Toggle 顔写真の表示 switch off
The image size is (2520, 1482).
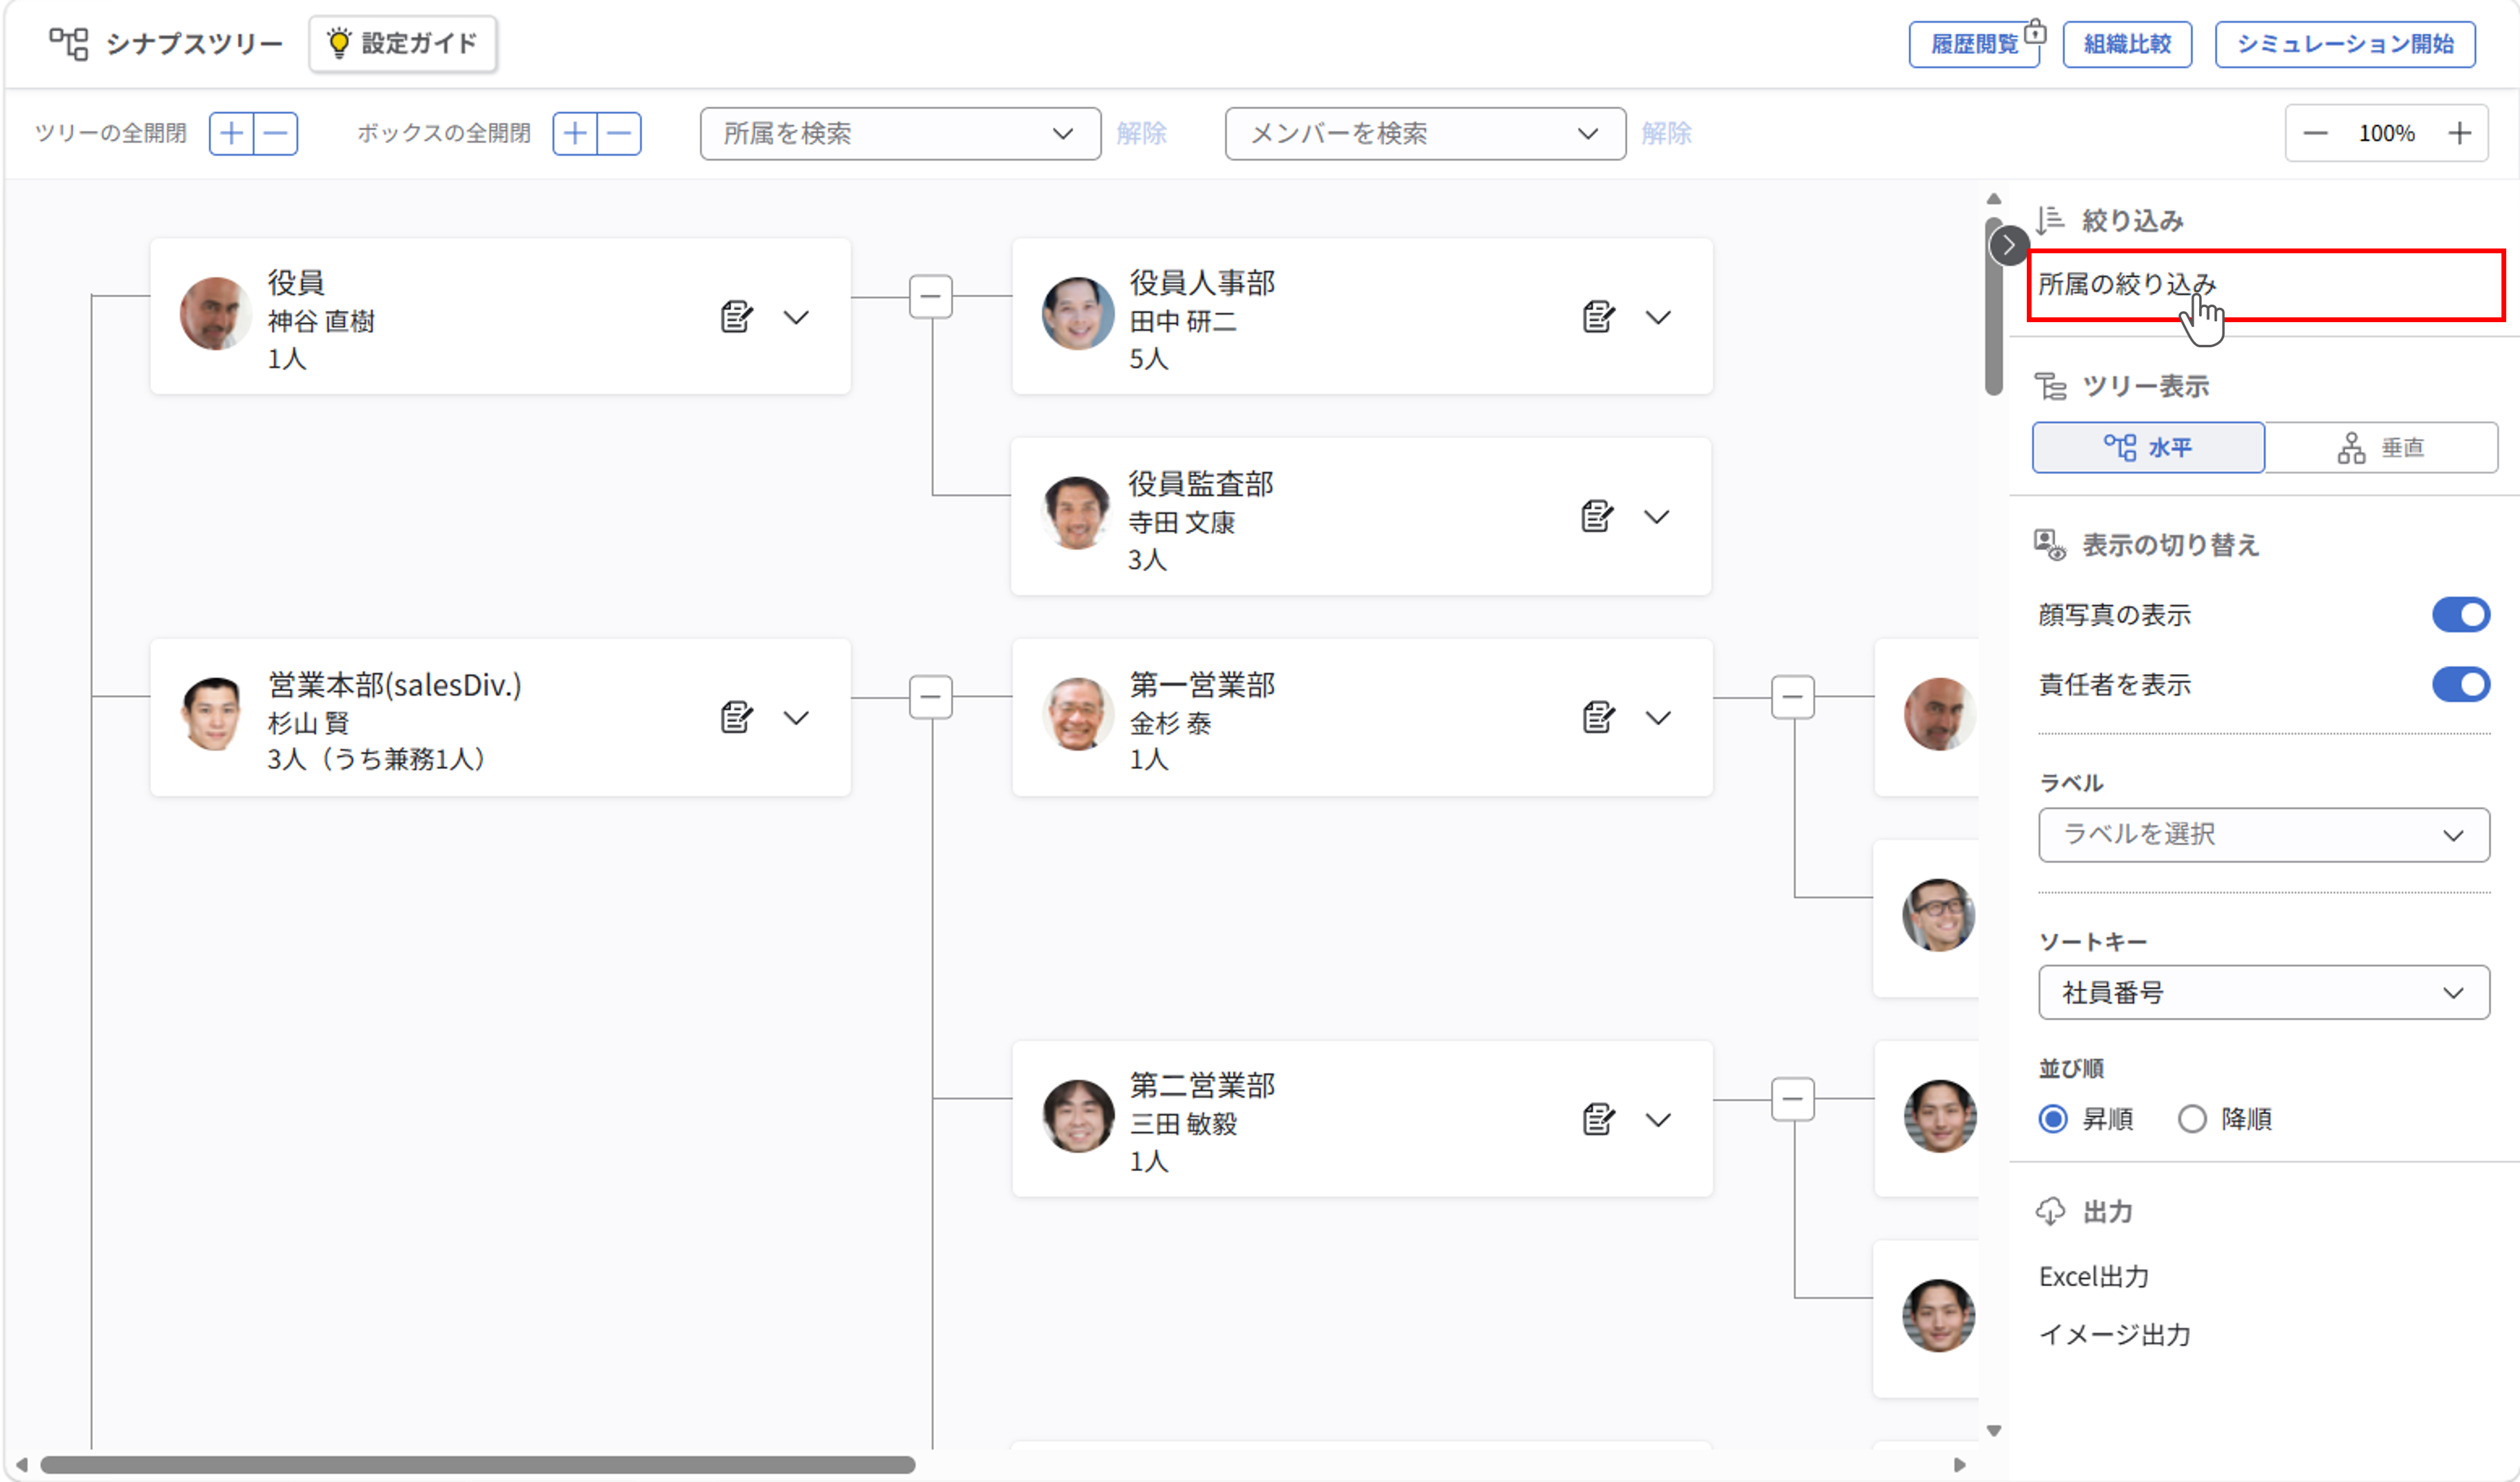[x=2461, y=614]
